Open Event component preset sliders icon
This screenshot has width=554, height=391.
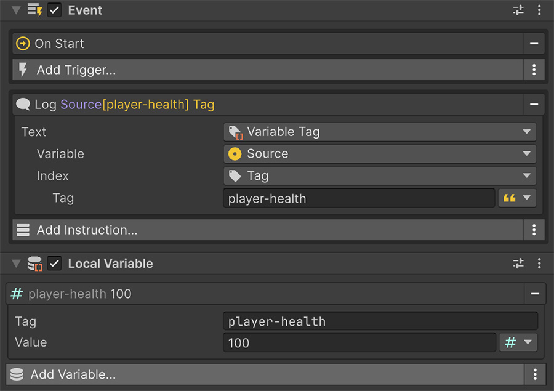pos(518,10)
